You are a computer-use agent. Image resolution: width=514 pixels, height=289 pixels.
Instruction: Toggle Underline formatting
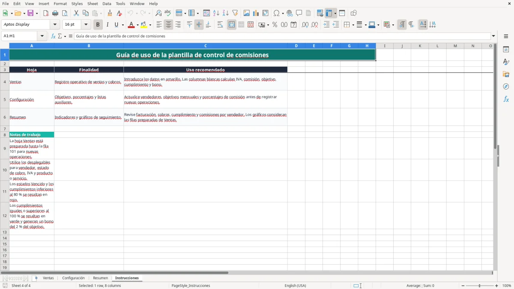coord(116,25)
